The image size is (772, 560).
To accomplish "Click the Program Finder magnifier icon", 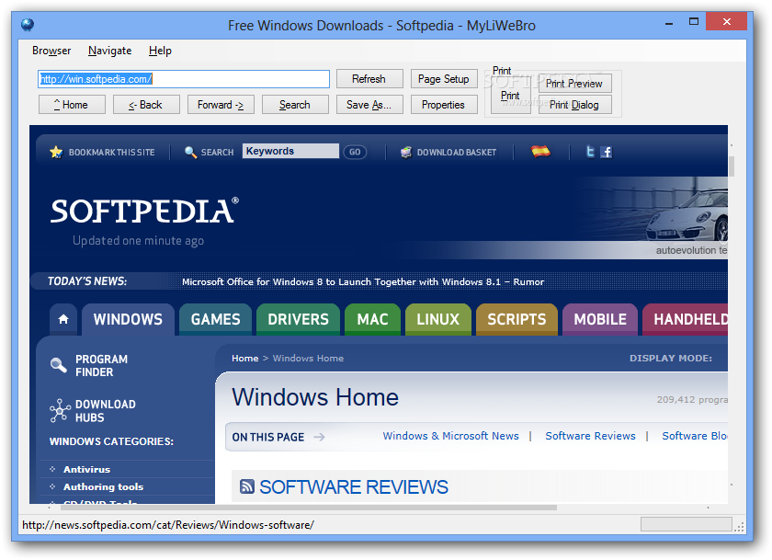I will coord(59,365).
